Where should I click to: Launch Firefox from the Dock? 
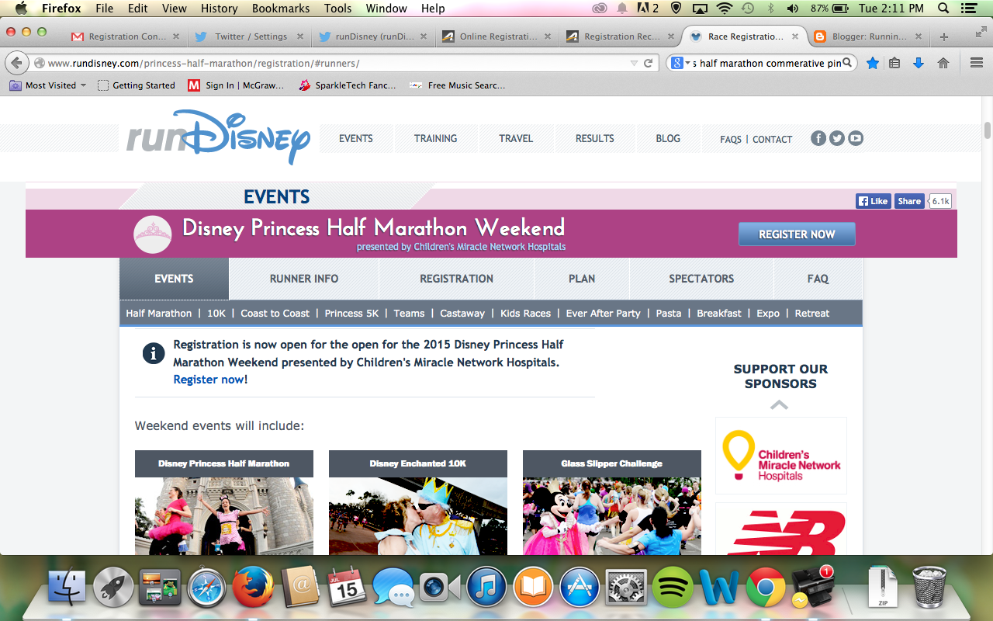(x=253, y=588)
